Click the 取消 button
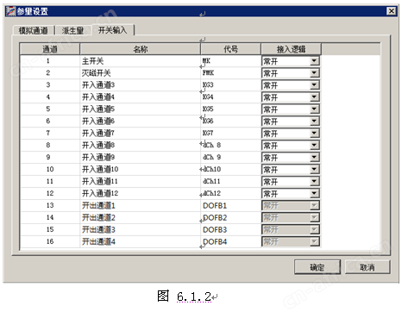The height and width of the screenshot is (318, 402). coord(367,267)
